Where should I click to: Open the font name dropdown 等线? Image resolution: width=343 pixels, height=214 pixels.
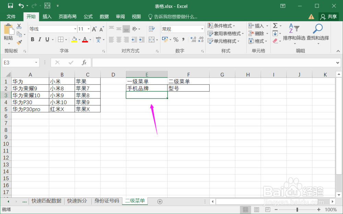click(75, 29)
